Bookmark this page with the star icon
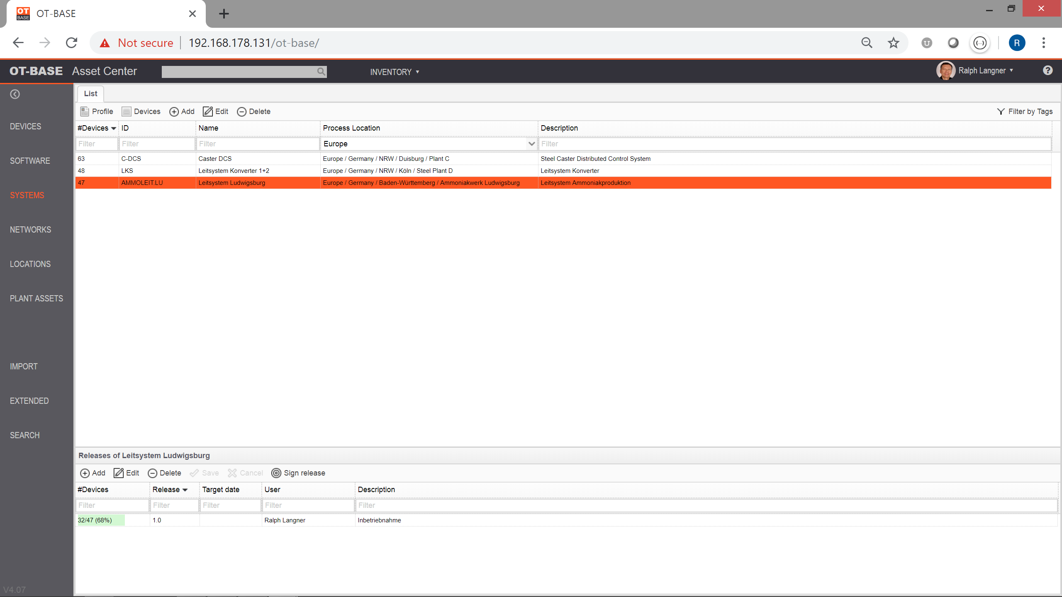This screenshot has width=1062, height=597. tap(893, 43)
